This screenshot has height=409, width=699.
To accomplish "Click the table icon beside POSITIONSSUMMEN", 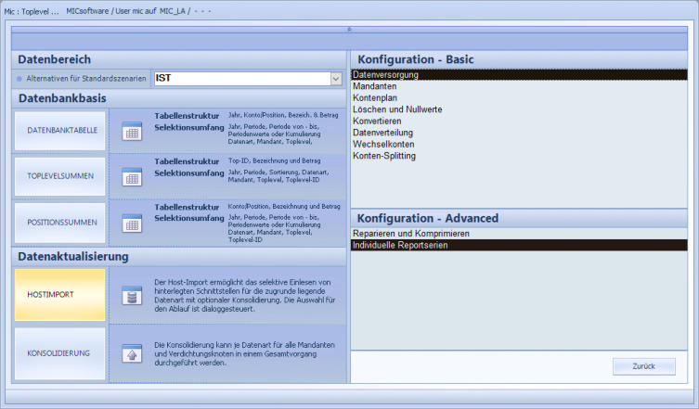I will (132, 223).
